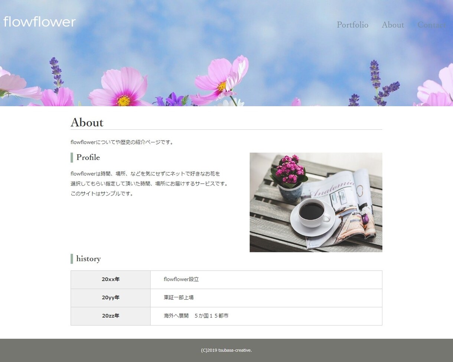Select the 20xx年 table header cell
This screenshot has width=453, height=362.
click(111, 279)
